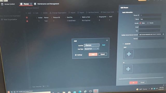Click the weather widget showing 96°F Sunny

click(142, 89)
